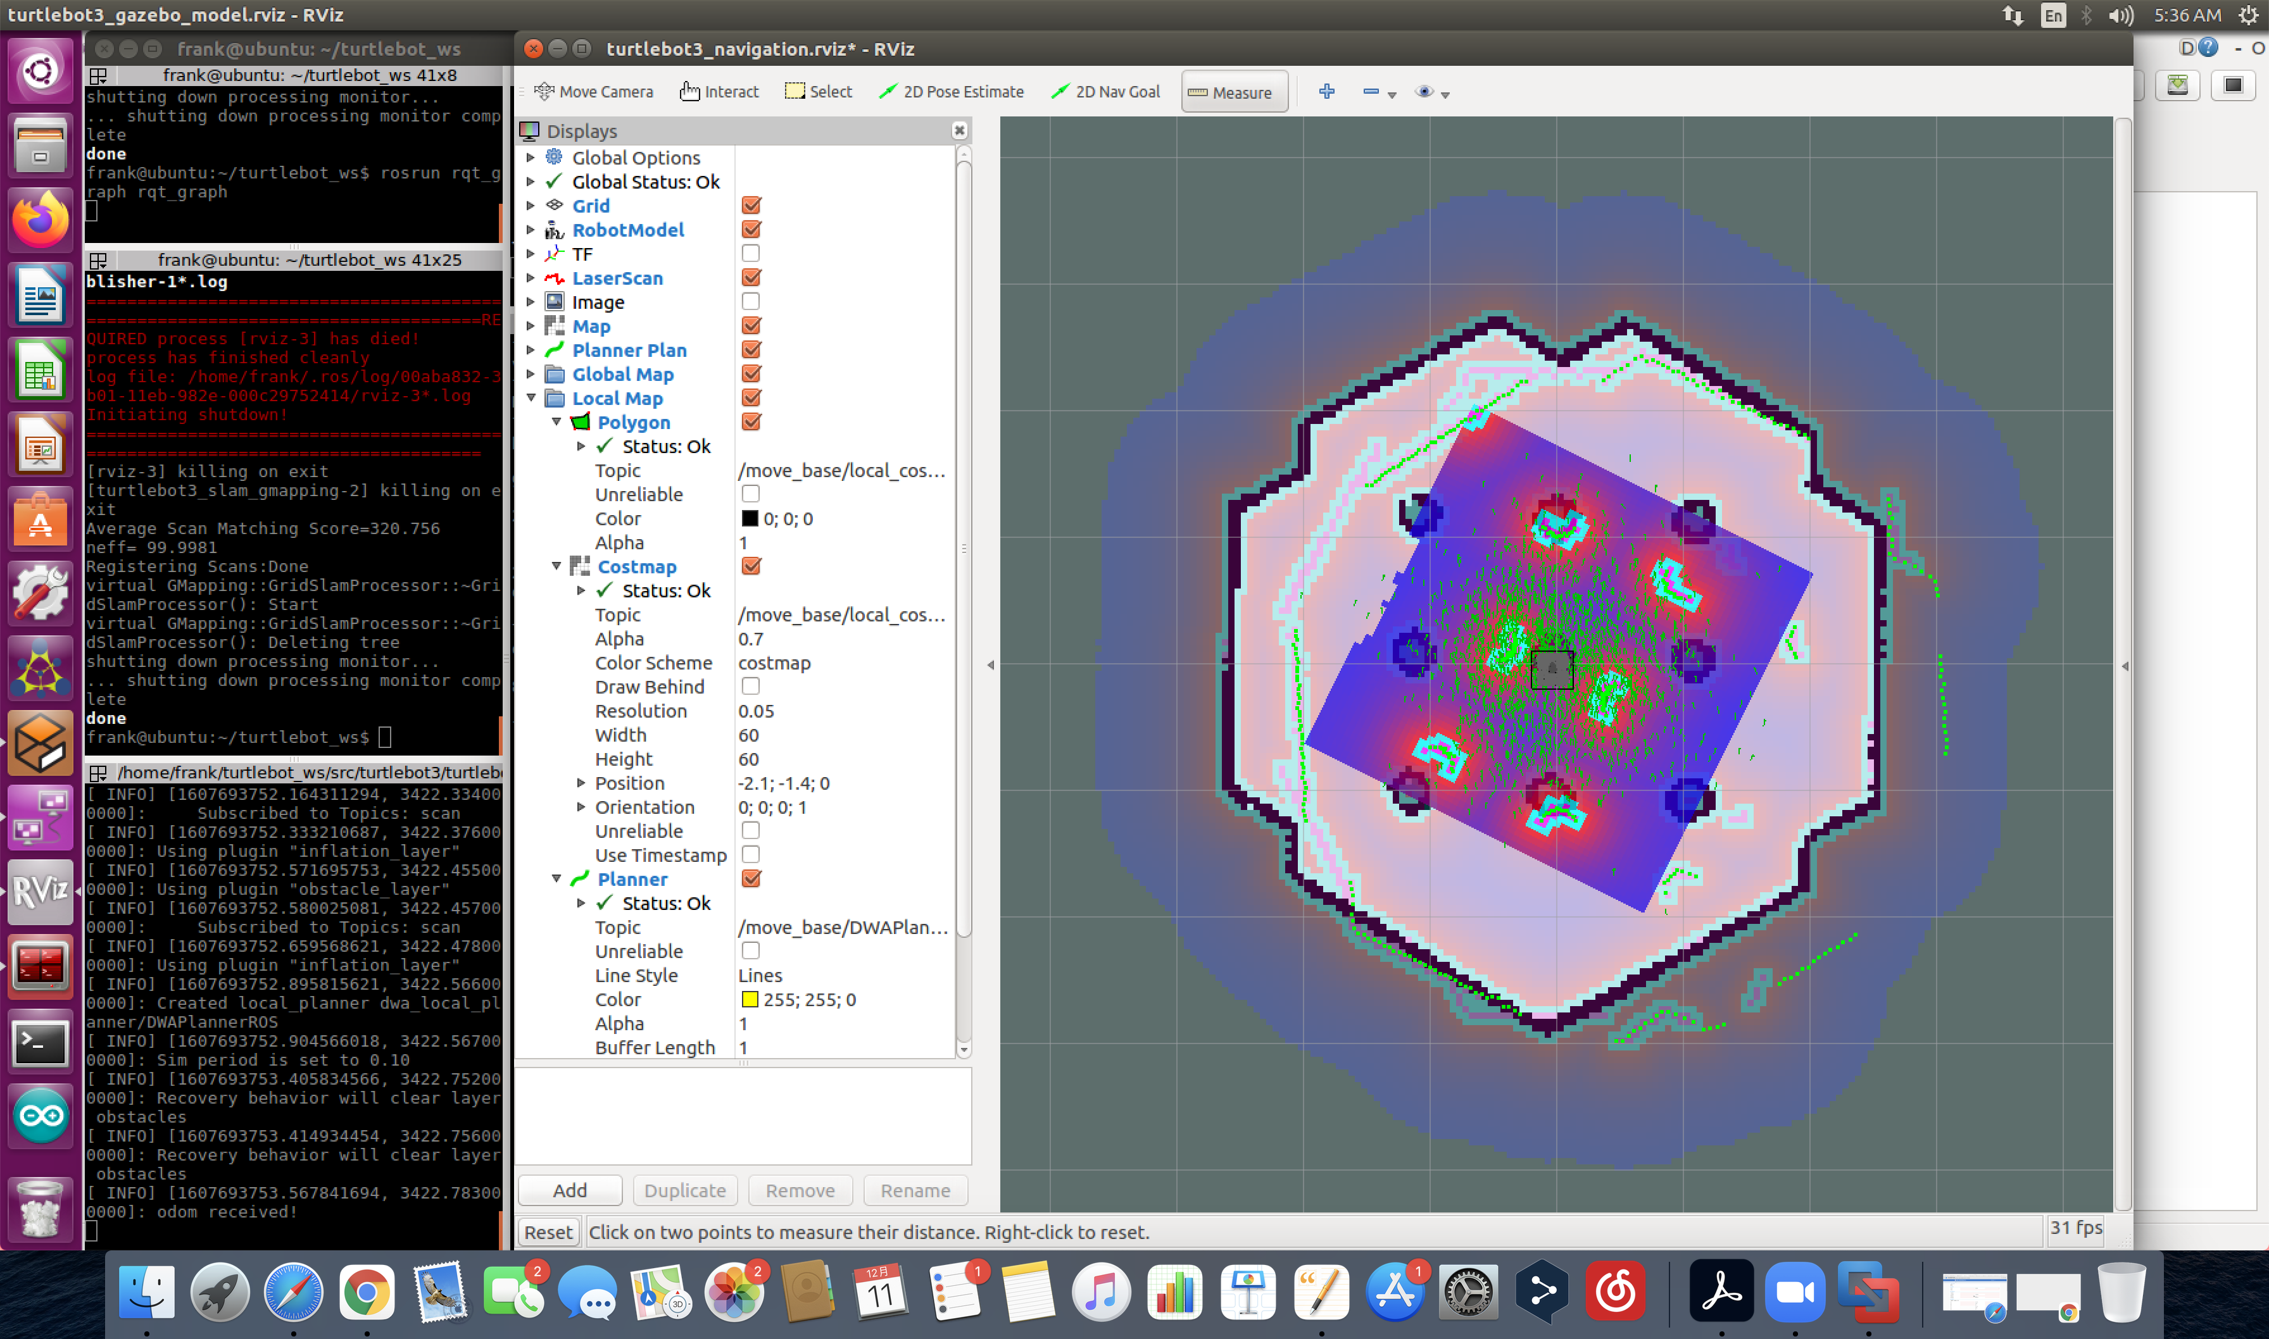The width and height of the screenshot is (2269, 1339).
Task: Activate the Interact tool
Action: 719,92
